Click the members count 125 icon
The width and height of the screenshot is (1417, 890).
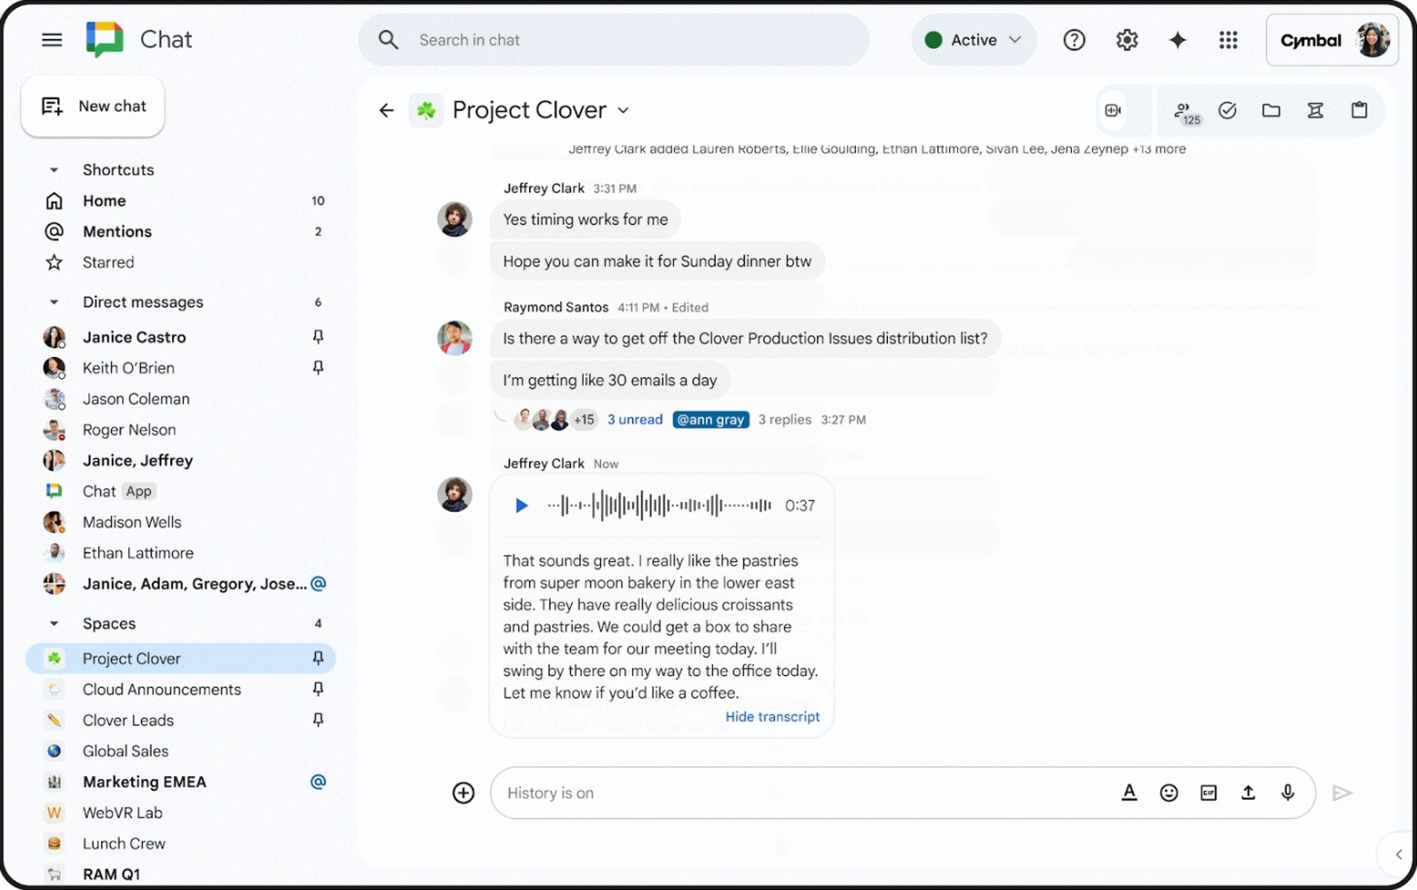pos(1184,110)
